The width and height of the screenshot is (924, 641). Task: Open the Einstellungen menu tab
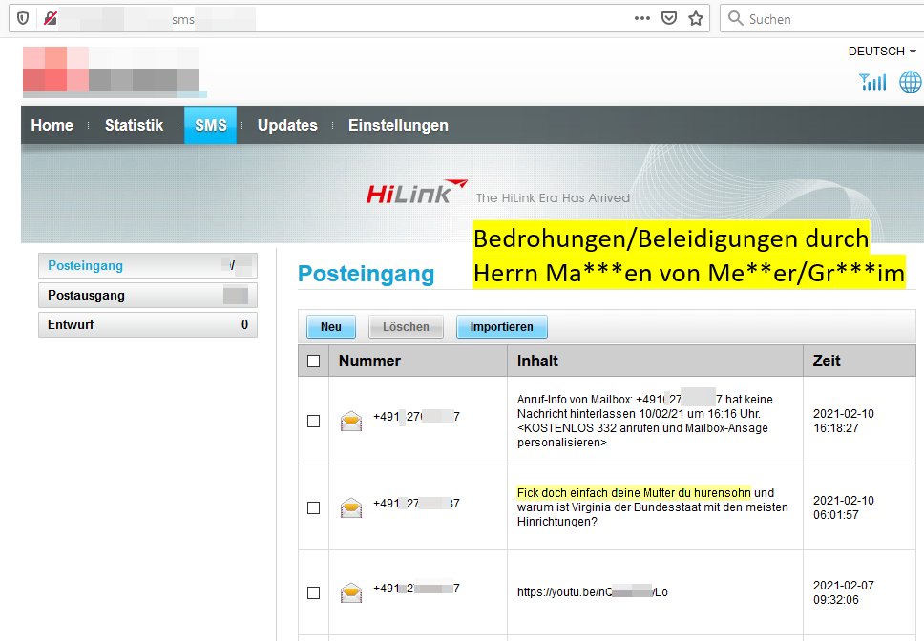pyautogui.click(x=398, y=125)
